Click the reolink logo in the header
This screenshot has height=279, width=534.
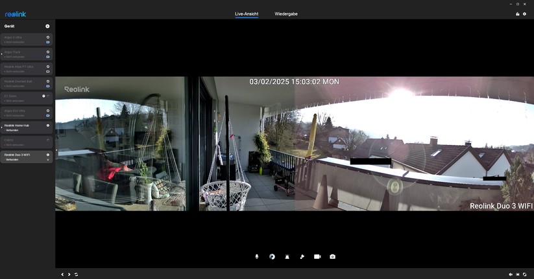pos(16,14)
